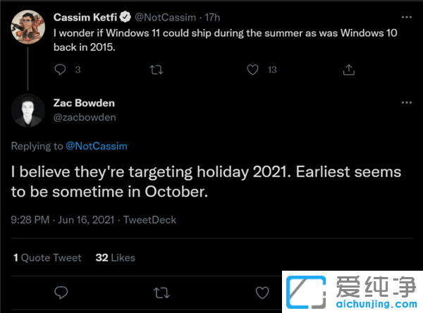The height and width of the screenshot is (313, 423).
Task: View the 1 Quote Tweet list
Action: 47,257
